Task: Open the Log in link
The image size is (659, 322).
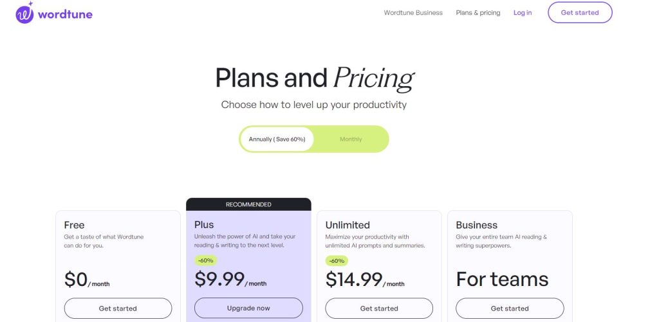Action: click(x=523, y=13)
